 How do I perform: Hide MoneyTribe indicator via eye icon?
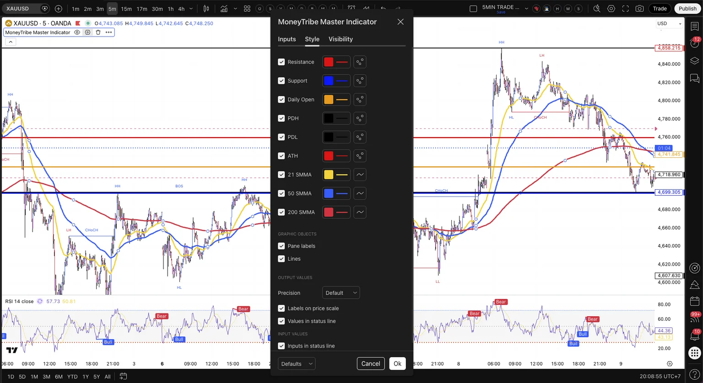pos(77,32)
